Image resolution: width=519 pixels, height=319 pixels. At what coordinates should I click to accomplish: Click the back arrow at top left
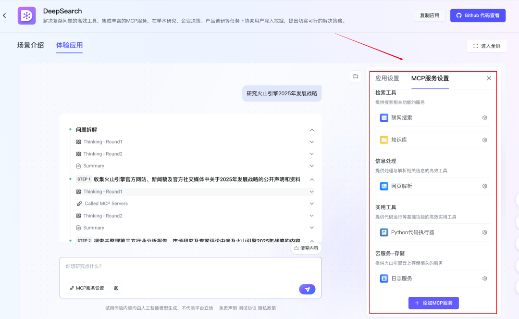[5, 16]
